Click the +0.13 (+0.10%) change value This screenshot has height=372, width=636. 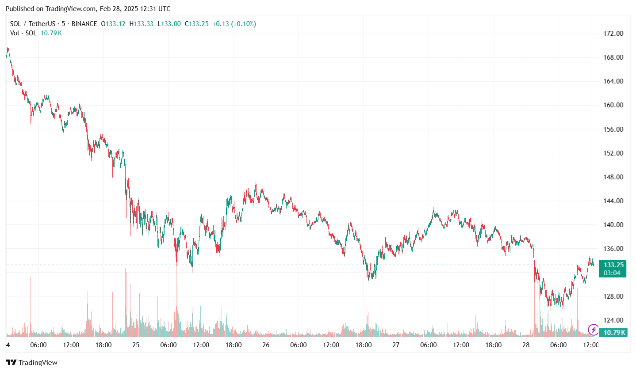(x=234, y=24)
